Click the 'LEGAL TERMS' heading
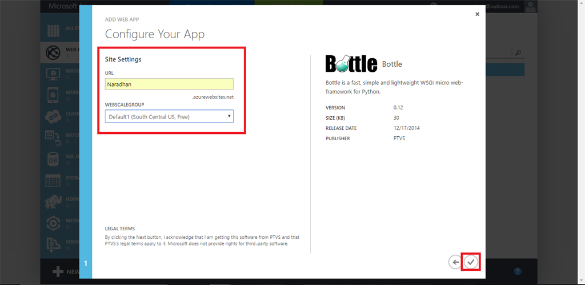The height and width of the screenshot is (285, 585). click(x=120, y=229)
